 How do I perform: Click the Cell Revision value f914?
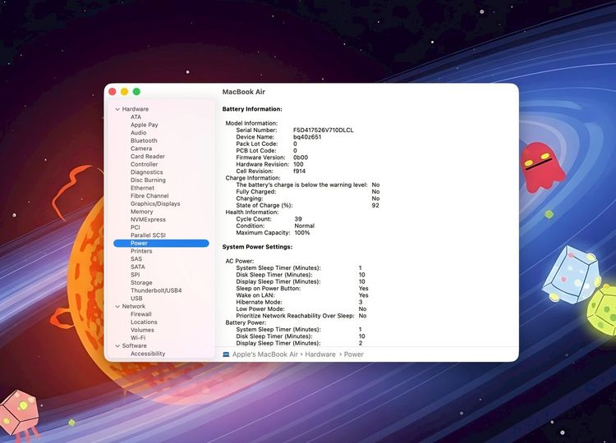[299, 171]
